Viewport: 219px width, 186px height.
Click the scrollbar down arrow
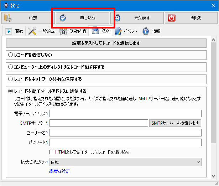click(x=213, y=176)
